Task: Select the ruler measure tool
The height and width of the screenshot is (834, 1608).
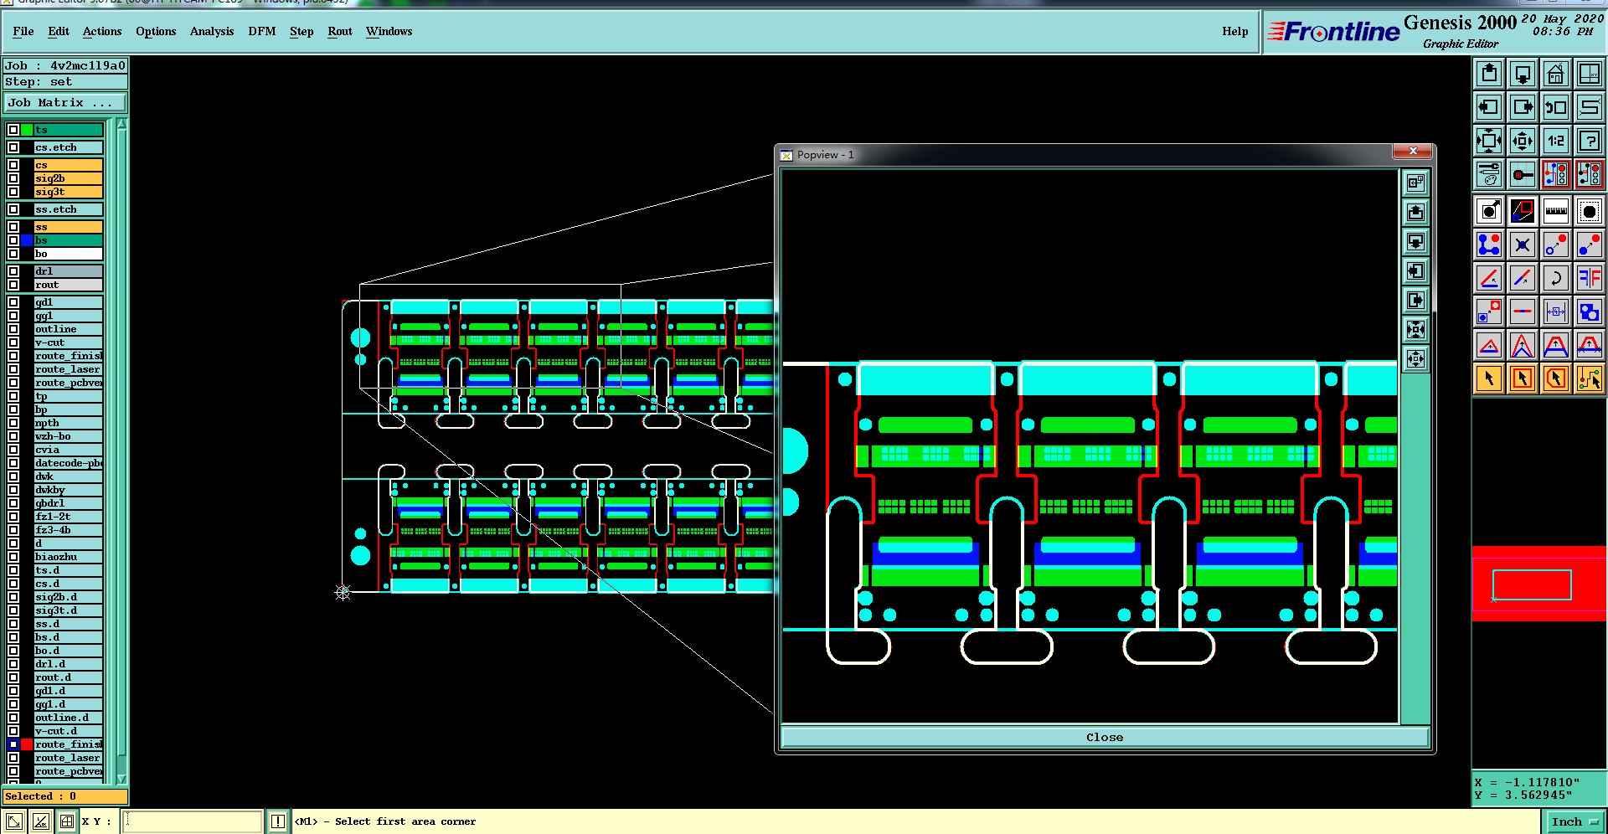Action: click(1556, 211)
